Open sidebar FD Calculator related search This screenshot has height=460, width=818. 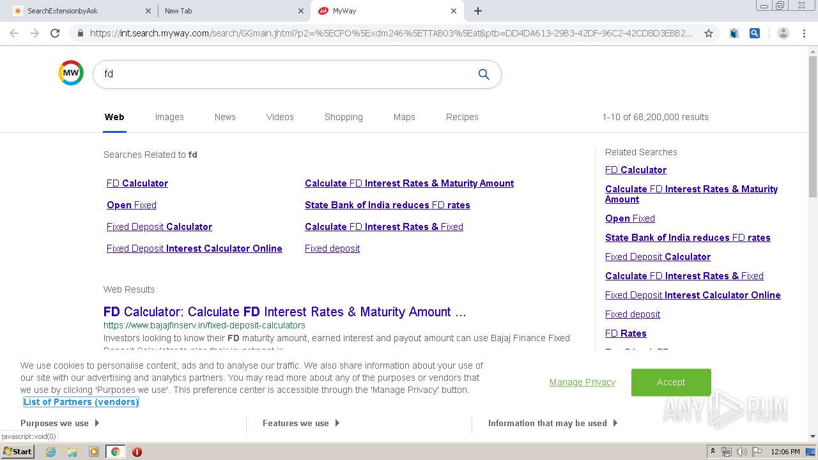pyautogui.click(x=636, y=170)
